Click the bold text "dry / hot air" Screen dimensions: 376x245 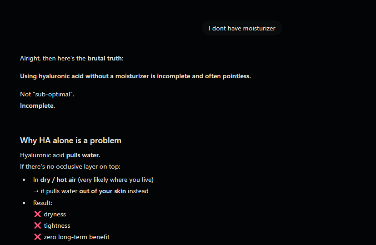coord(58,180)
